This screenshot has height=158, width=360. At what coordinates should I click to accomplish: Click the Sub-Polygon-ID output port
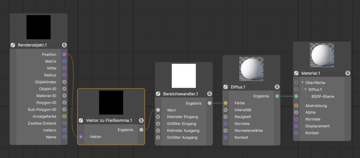(64, 109)
